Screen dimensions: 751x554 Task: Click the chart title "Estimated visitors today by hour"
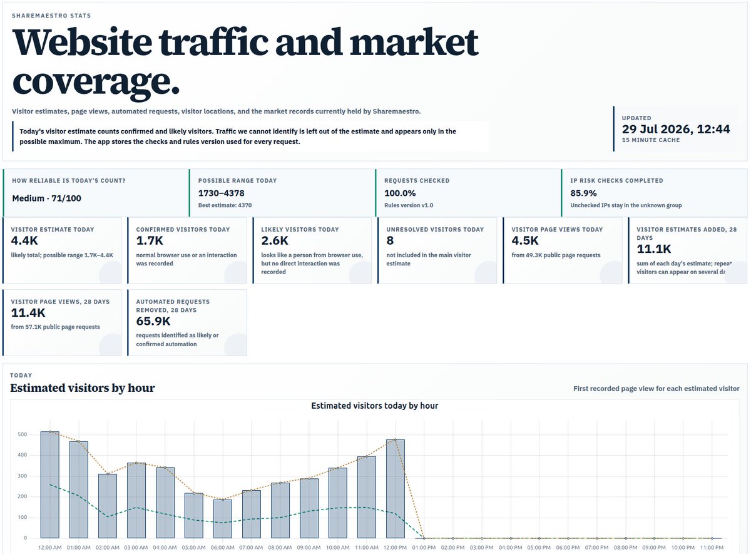(375, 406)
